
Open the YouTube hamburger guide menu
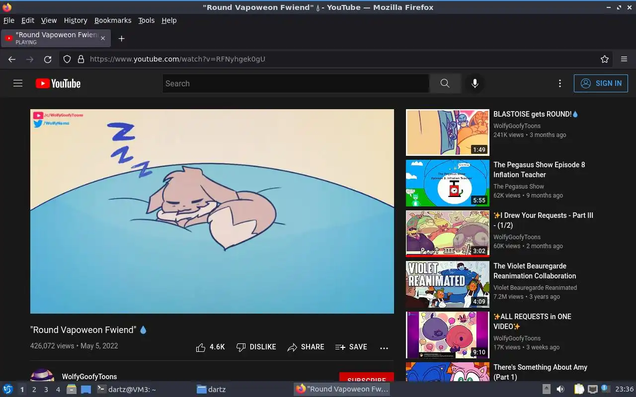(18, 83)
